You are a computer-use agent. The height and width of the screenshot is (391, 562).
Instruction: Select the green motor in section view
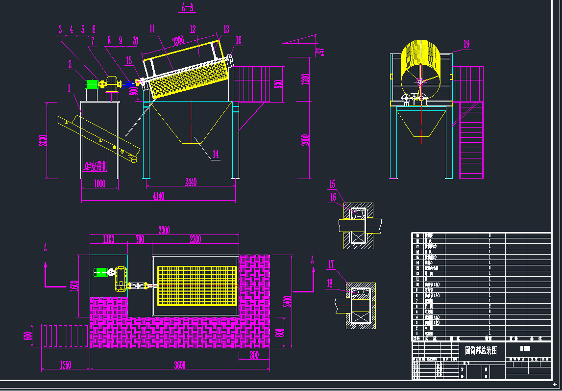(92, 84)
